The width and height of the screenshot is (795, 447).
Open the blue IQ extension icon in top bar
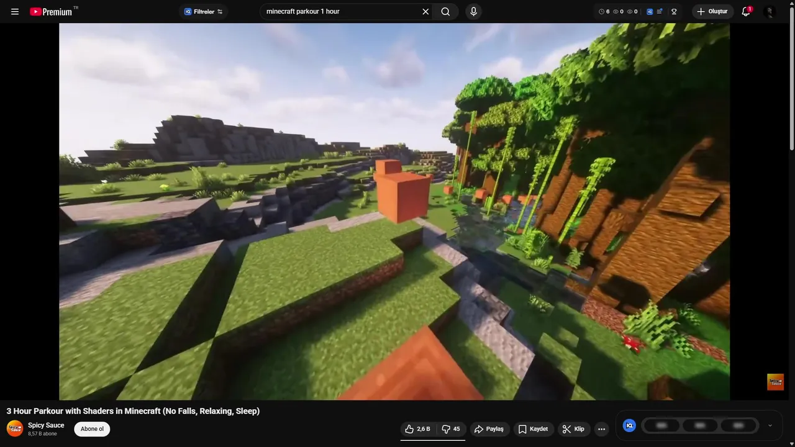coord(650,12)
